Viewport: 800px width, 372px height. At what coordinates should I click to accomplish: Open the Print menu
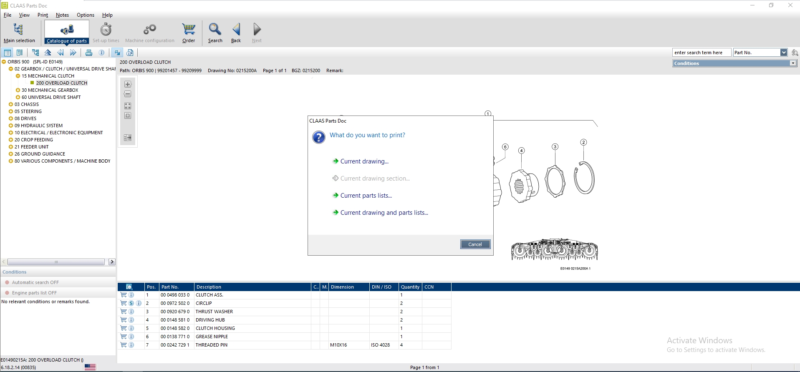pos(43,15)
